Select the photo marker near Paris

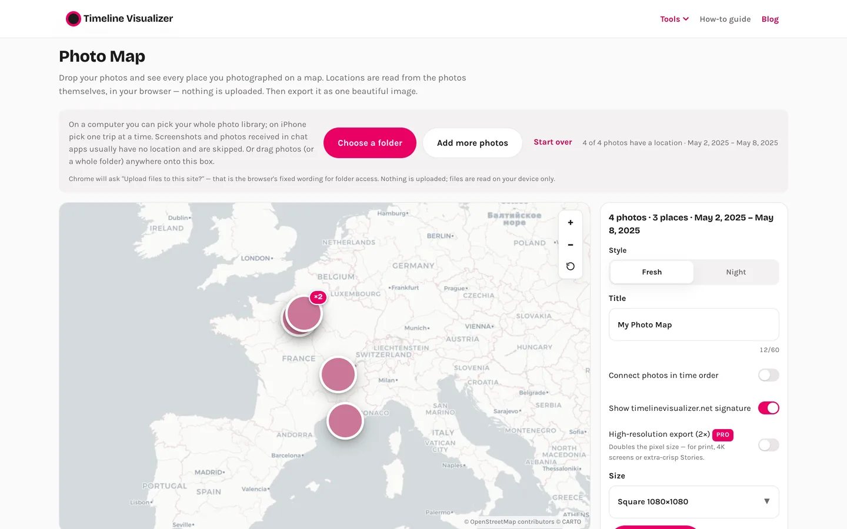point(304,313)
